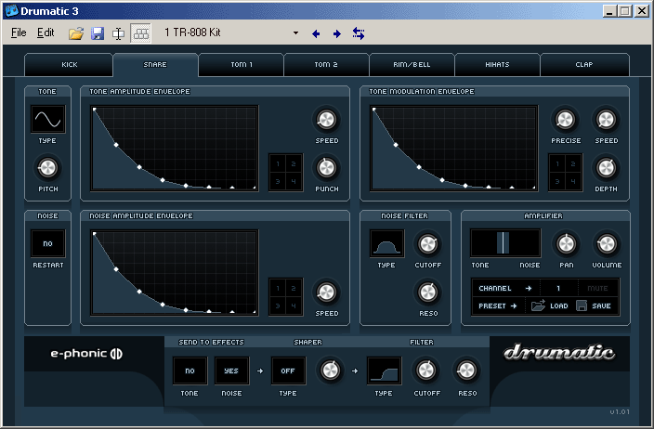Viewport: 654px width, 429px height.
Task: Click the TONE/NOISE mix slider in Amplifier
Action: click(x=505, y=243)
